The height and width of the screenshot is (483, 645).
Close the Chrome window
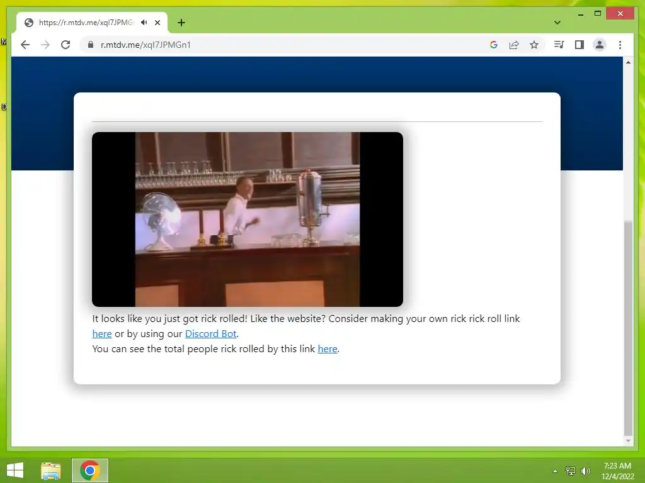pyautogui.click(x=620, y=14)
